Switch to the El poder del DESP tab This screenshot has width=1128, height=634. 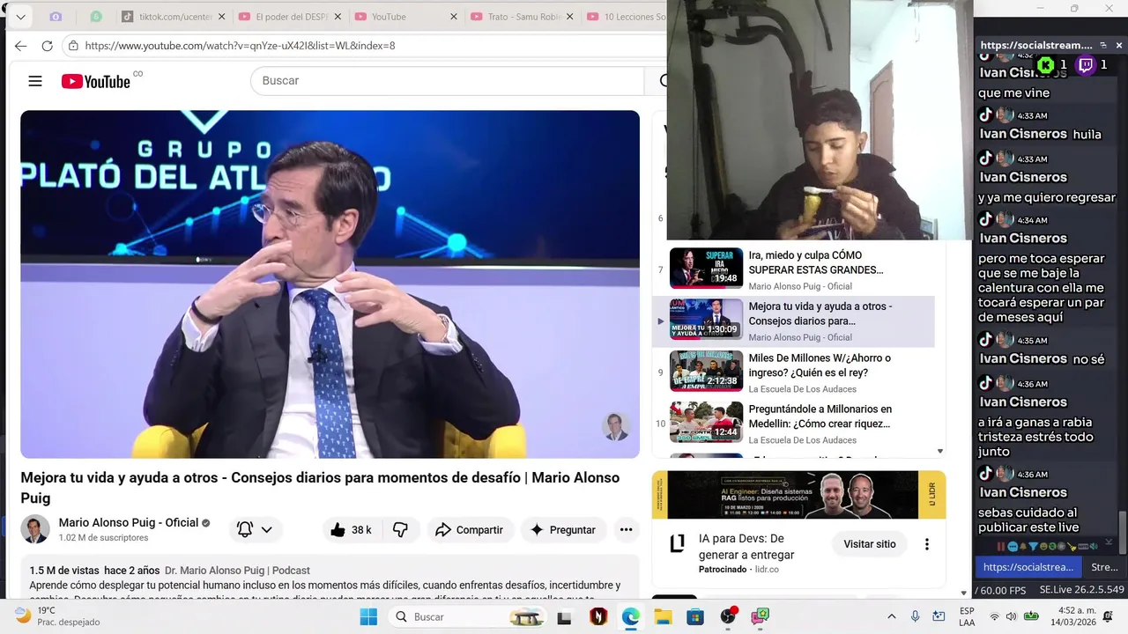[291, 17]
